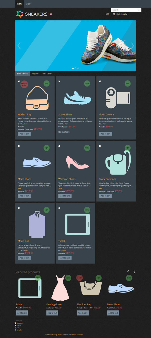
Task: Advance banner slider with right arrow
Action: point(133,46)
